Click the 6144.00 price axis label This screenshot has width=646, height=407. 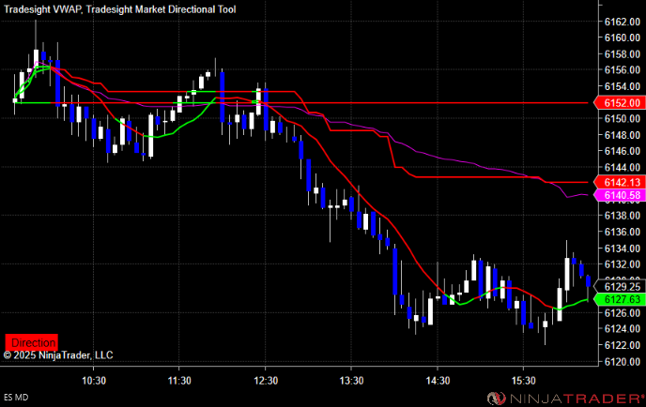(x=623, y=167)
